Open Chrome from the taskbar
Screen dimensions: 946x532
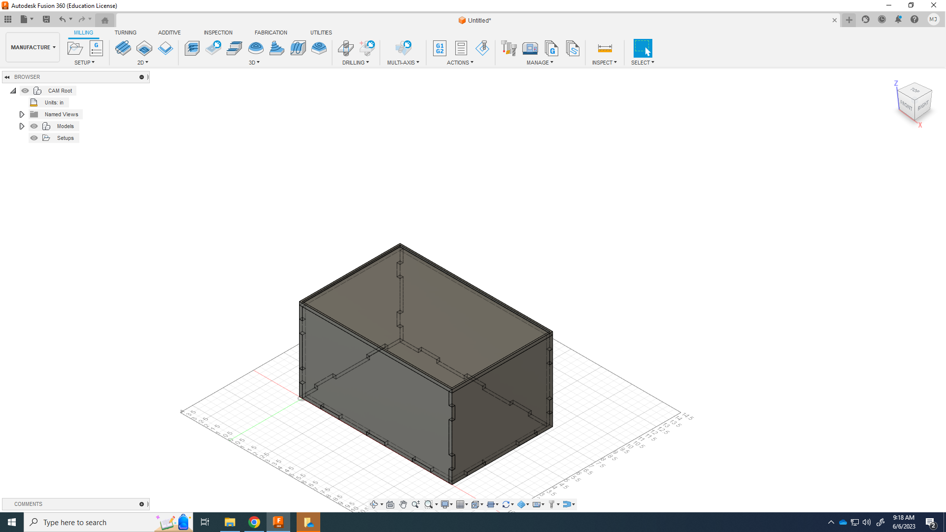[x=254, y=522]
